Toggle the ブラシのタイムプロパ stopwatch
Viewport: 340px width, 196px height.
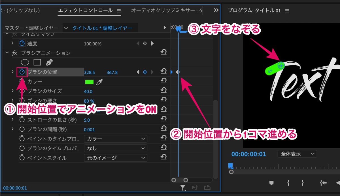22,148
